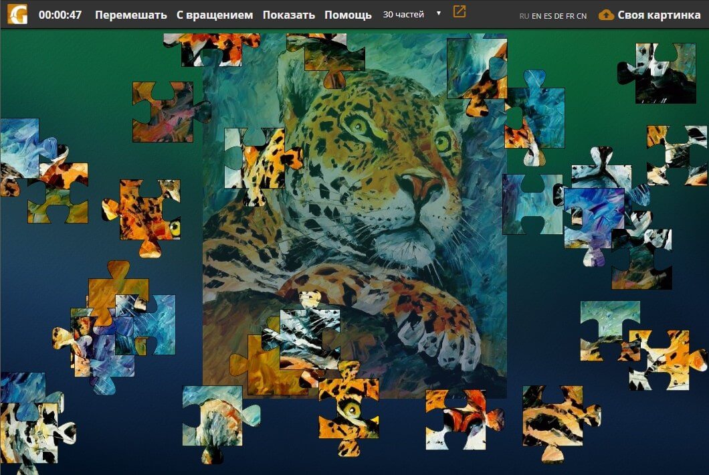Open the Помощь help menu
This screenshot has height=475, width=709.
coord(348,15)
